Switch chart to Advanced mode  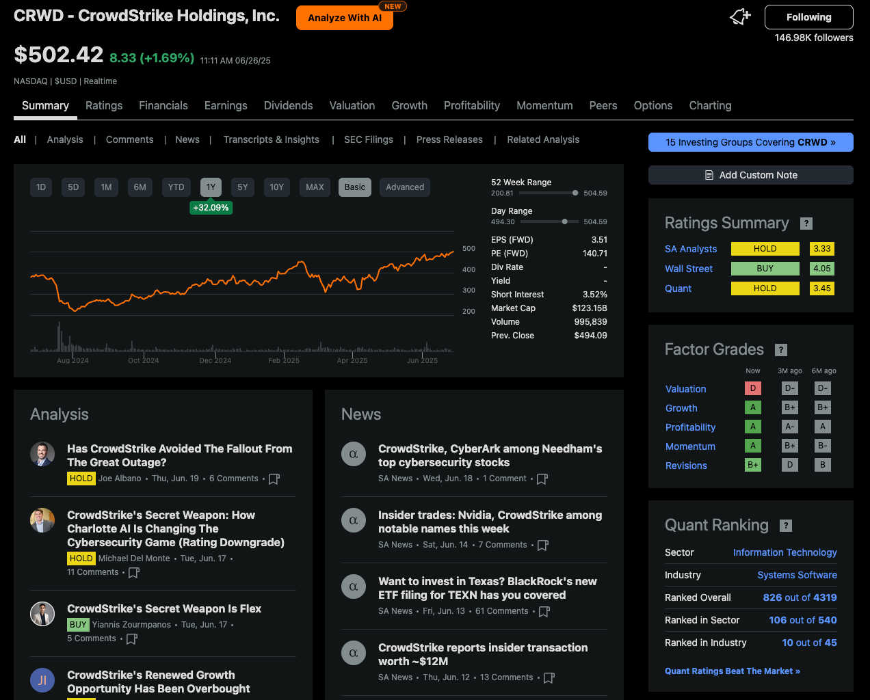click(x=405, y=187)
